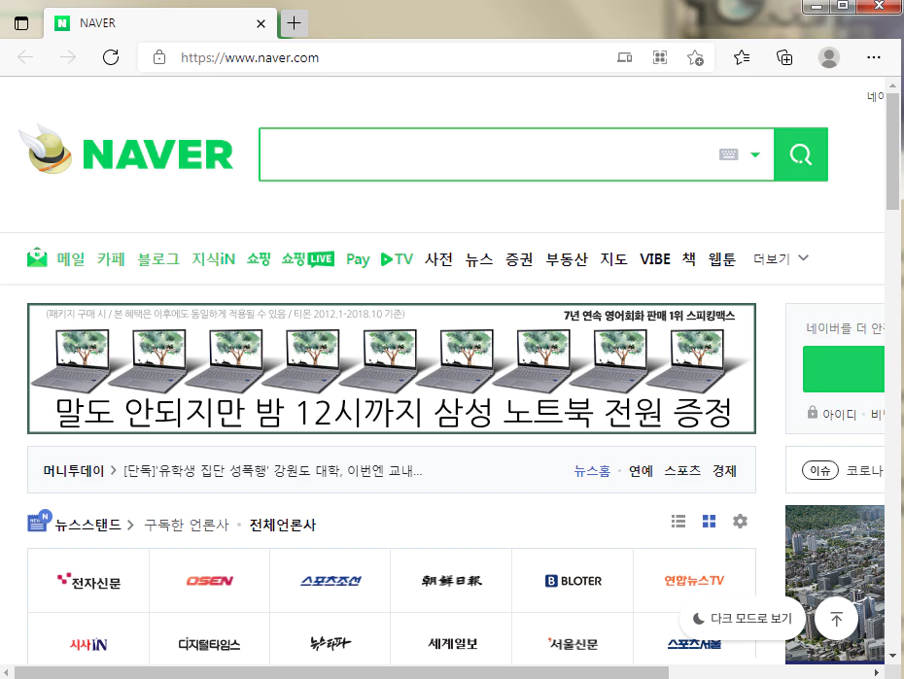
Task: Reload the page with refresh icon
Action: (x=111, y=57)
